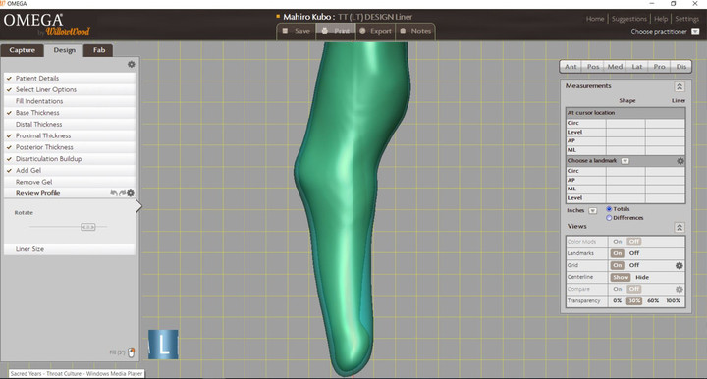Open the Settings link

pyautogui.click(x=686, y=19)
